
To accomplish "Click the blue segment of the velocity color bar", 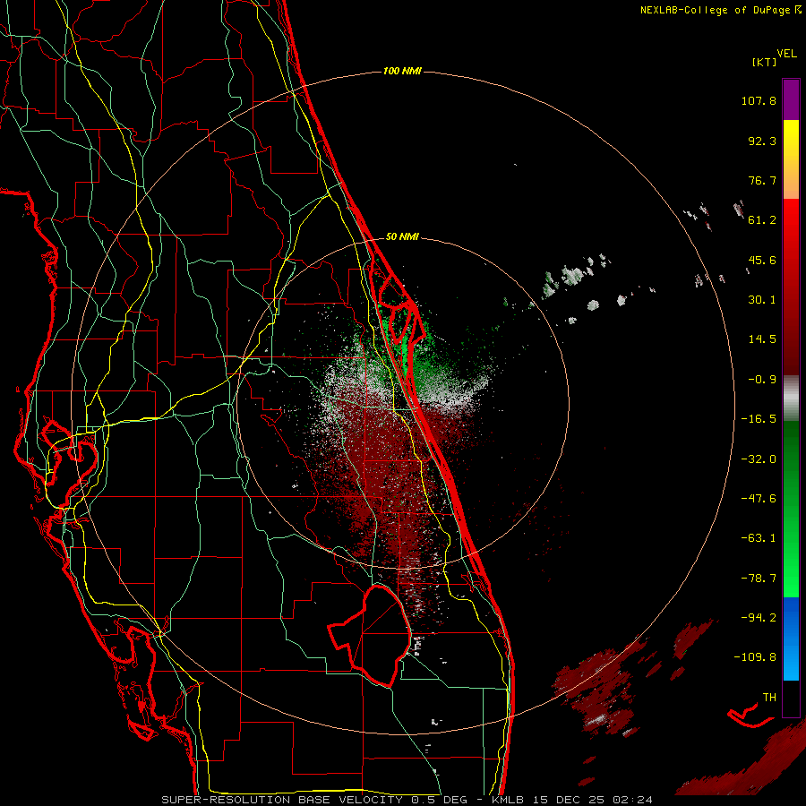I will click(x=791, y=639).
